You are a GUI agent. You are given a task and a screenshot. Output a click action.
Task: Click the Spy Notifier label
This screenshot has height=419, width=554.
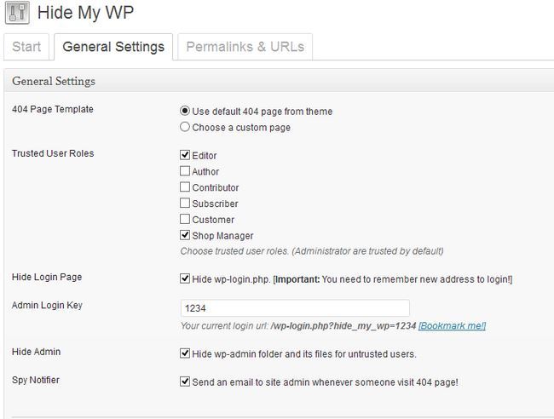click(x=36, y=380)
